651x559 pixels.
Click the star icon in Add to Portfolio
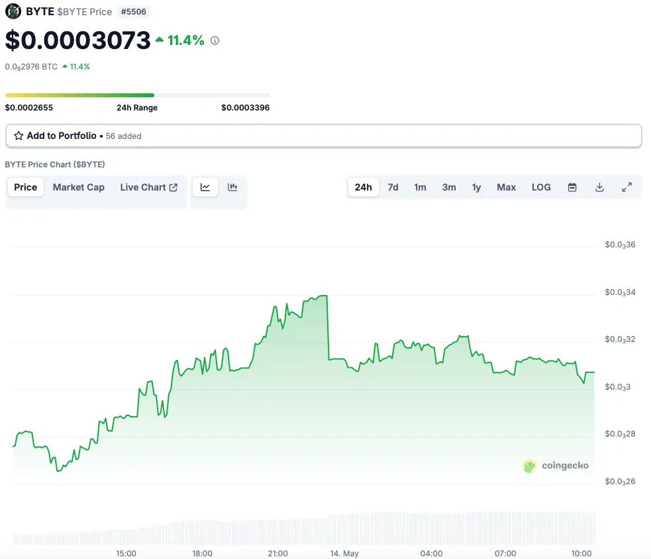[19, 136]
